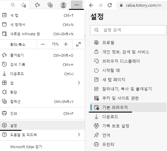This screenshot has width=167, height=151.
Task: Open 개인 정보, 검색 및 서비스 section
Action: [x=128, y=52]
